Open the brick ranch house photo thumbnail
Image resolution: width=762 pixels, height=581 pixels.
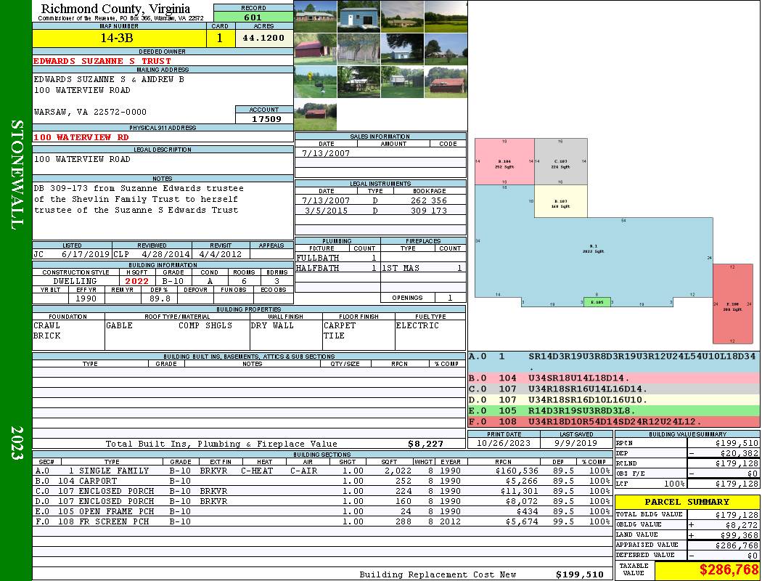pos(316,16)
